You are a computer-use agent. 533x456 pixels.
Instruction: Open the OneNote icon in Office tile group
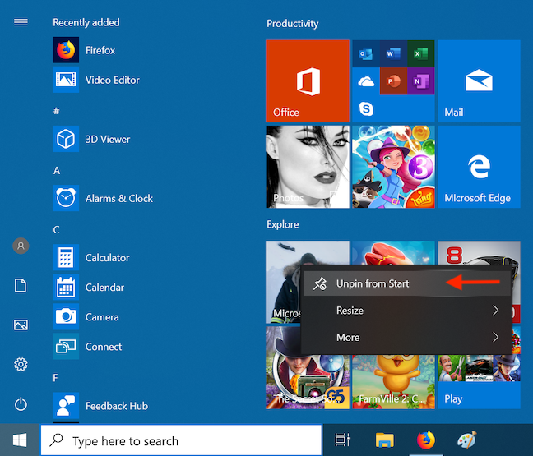pos(421,81)
